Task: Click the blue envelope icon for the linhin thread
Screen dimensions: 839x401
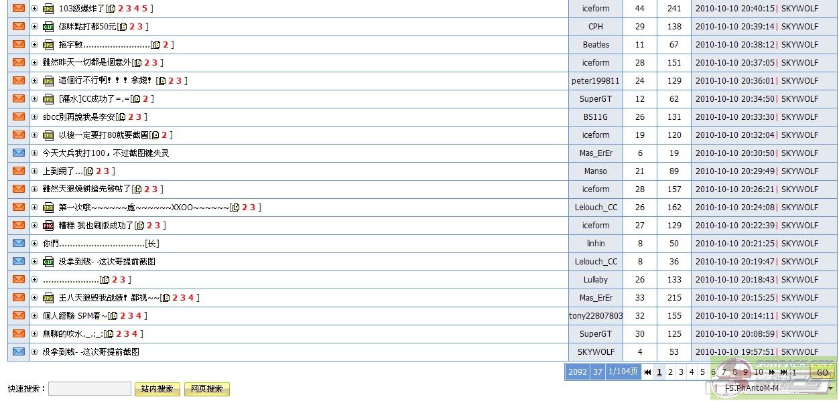Action: (x=19, y=244)
